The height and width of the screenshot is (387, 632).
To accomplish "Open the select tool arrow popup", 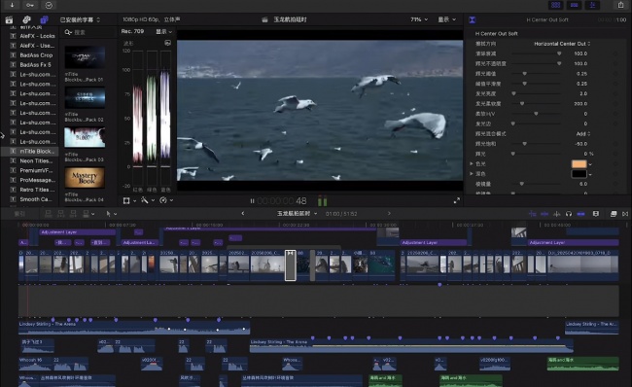I will (x=111, y=214).
